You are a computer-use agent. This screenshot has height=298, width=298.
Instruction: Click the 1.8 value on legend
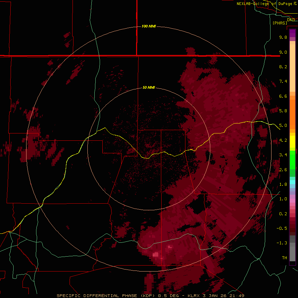[x=283, y=184]
